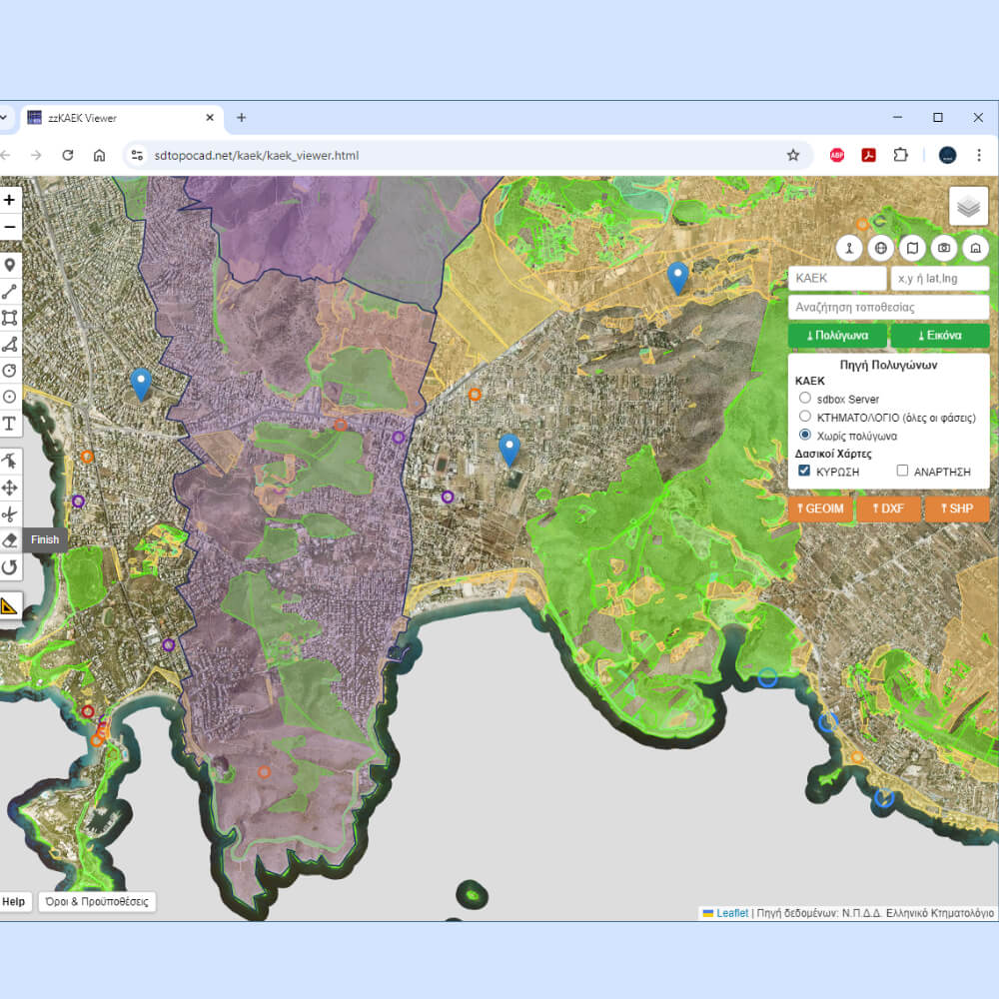The height and width of the screenshot is (999, 999).
Task: Activate the cut layers scissors tool
Action: 10,514
